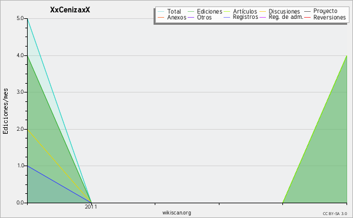This screenshot has height=218, width=353.
Task: Click the Ediciones/mes axis label
Action: click(5, 111)
